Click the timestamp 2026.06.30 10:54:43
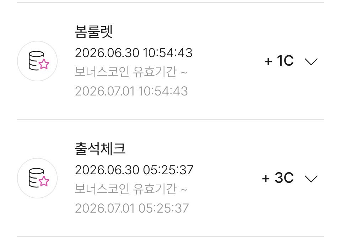This screenshot has width=341, height=241. [x=134, y=53]
